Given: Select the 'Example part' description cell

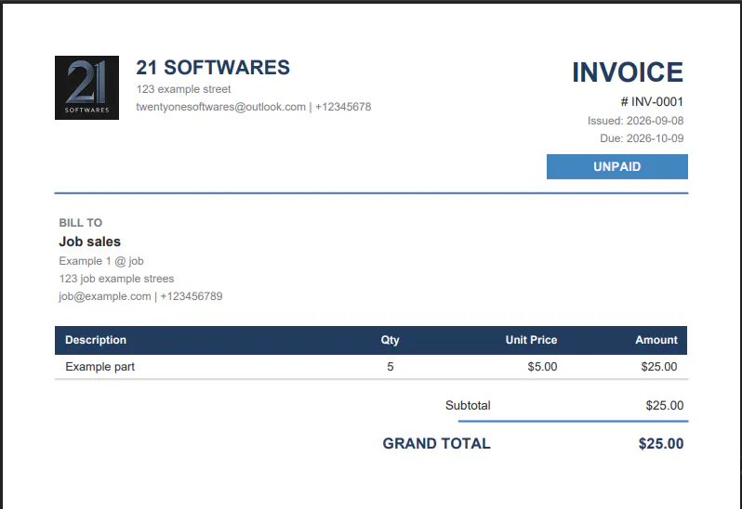Looking at the screenshot, I should point(99,367).
